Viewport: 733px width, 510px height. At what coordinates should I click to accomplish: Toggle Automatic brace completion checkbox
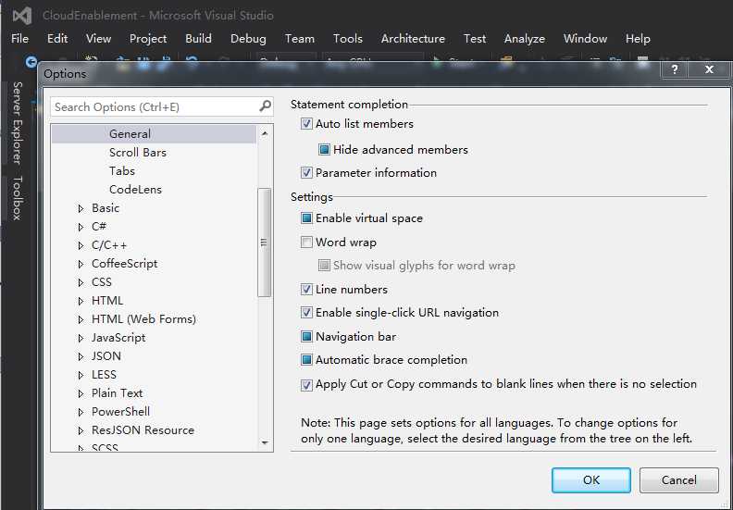[x=306, y=360]
